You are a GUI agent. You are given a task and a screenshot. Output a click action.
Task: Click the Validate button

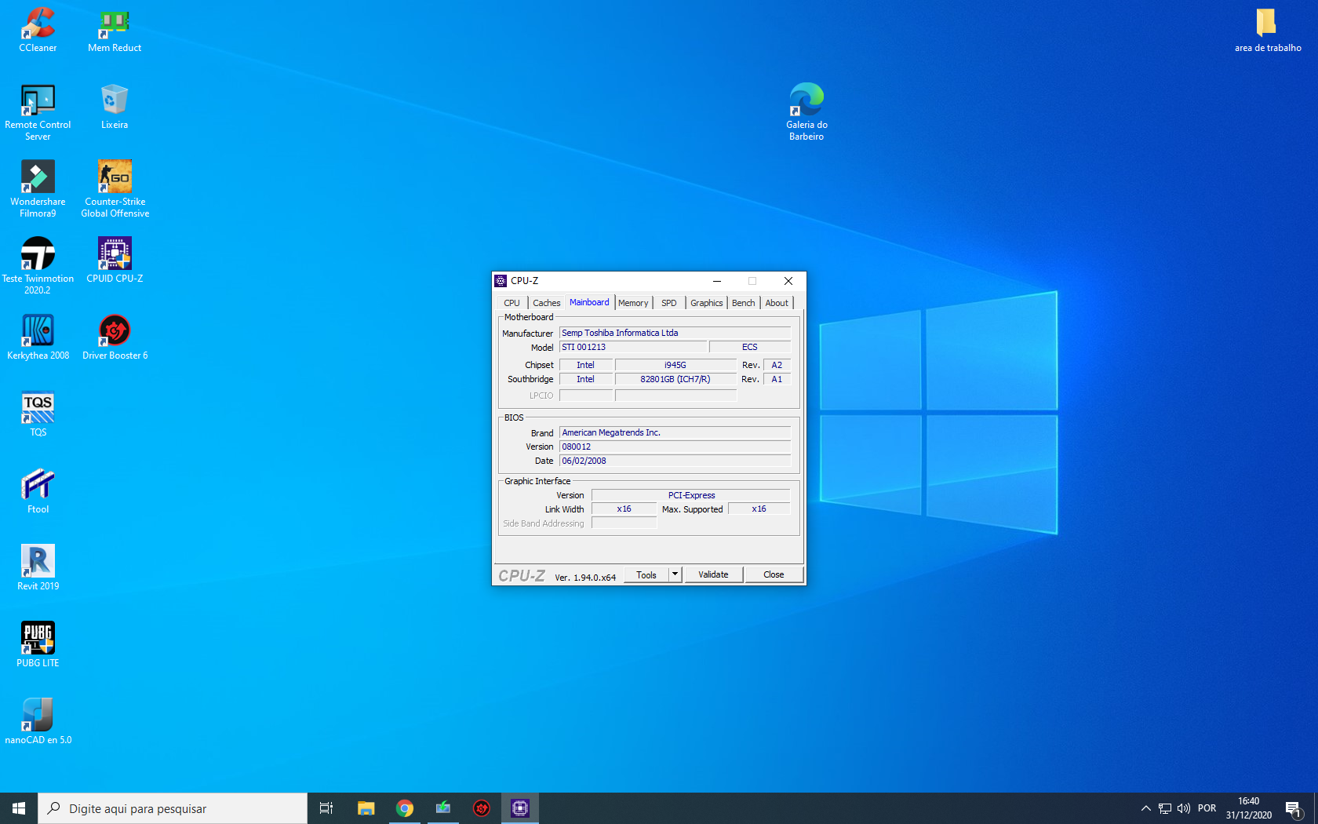pos(713,574)
